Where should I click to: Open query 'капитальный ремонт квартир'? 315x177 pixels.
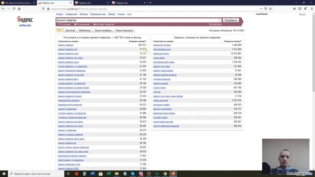pyautogui.click(x=72, y=156)
